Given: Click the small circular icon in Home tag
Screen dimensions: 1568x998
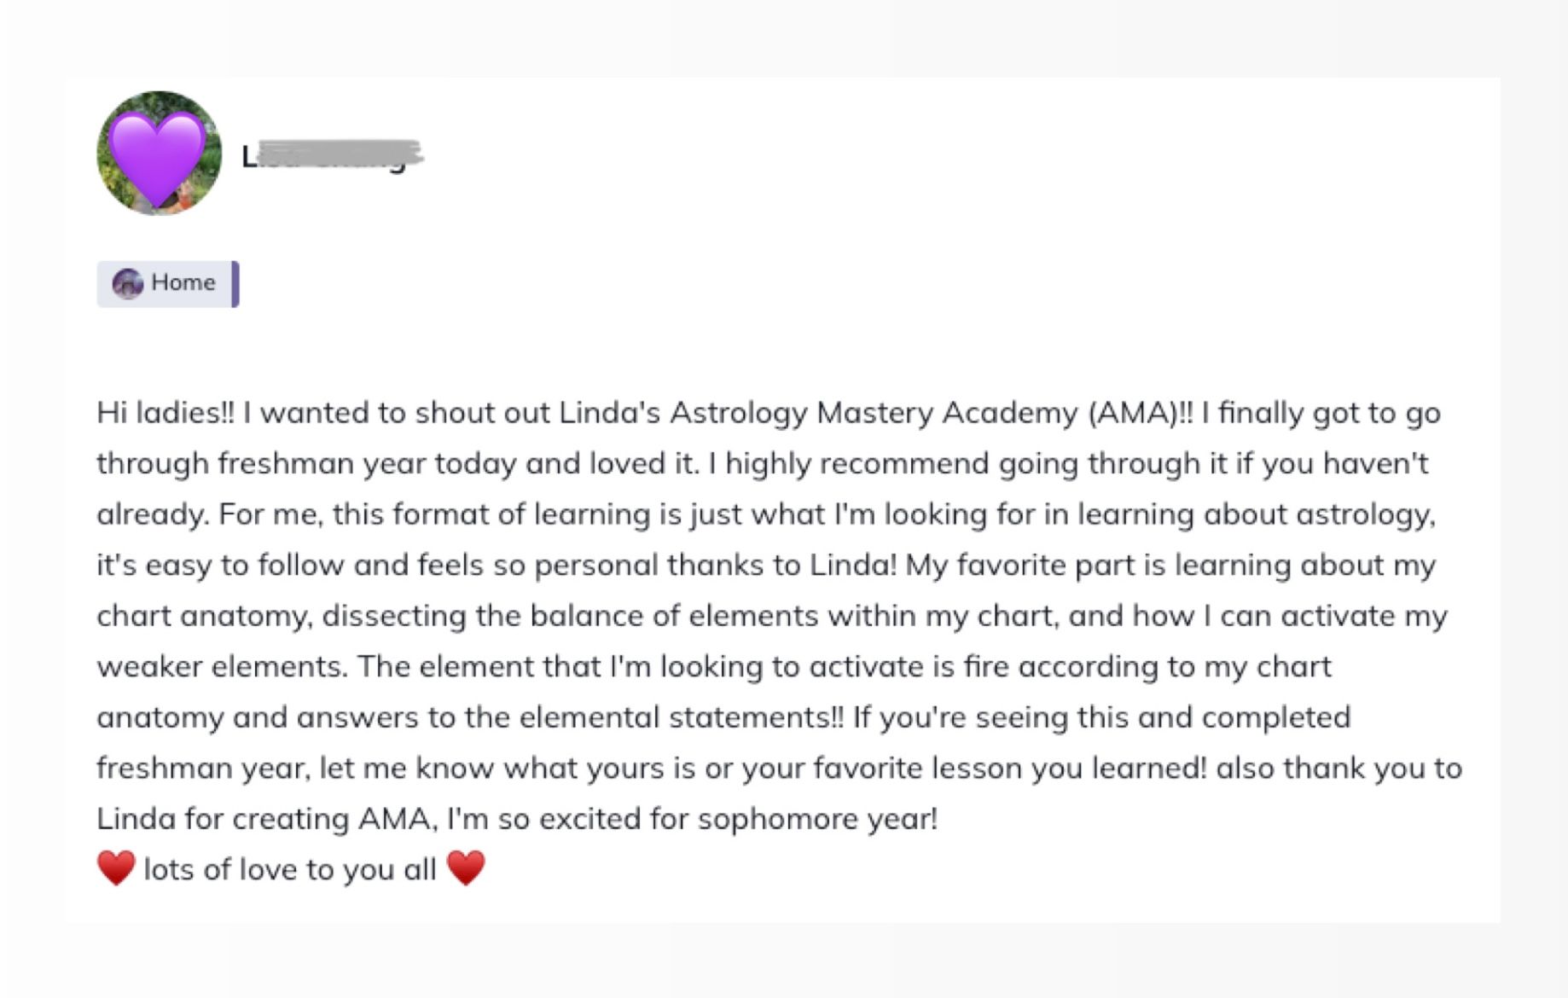Looking at the screenshot, I should click(x=128, y=283).
